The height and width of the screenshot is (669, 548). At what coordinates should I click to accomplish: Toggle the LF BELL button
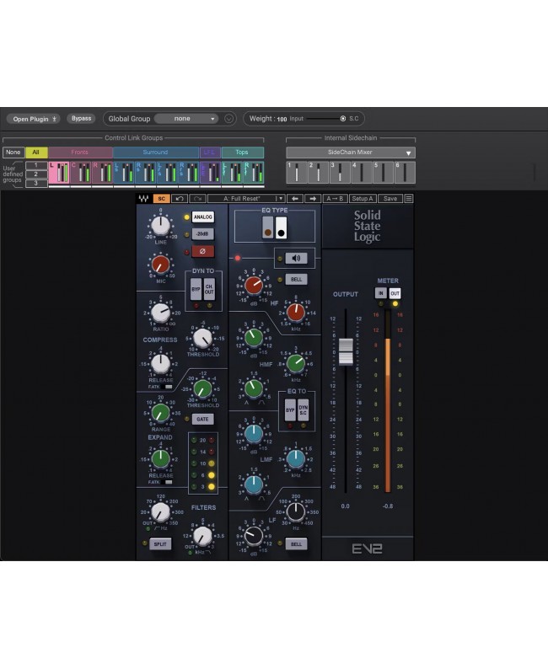tap(296, 544)
